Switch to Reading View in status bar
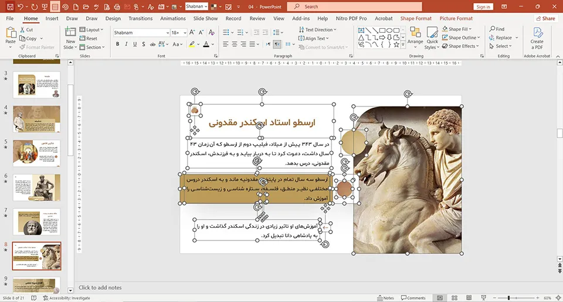The image size is (563, 302). (x=469, y=298)
